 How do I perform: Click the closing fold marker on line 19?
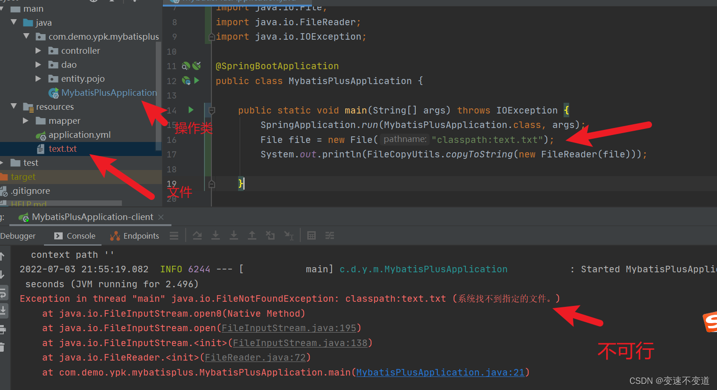211,184
